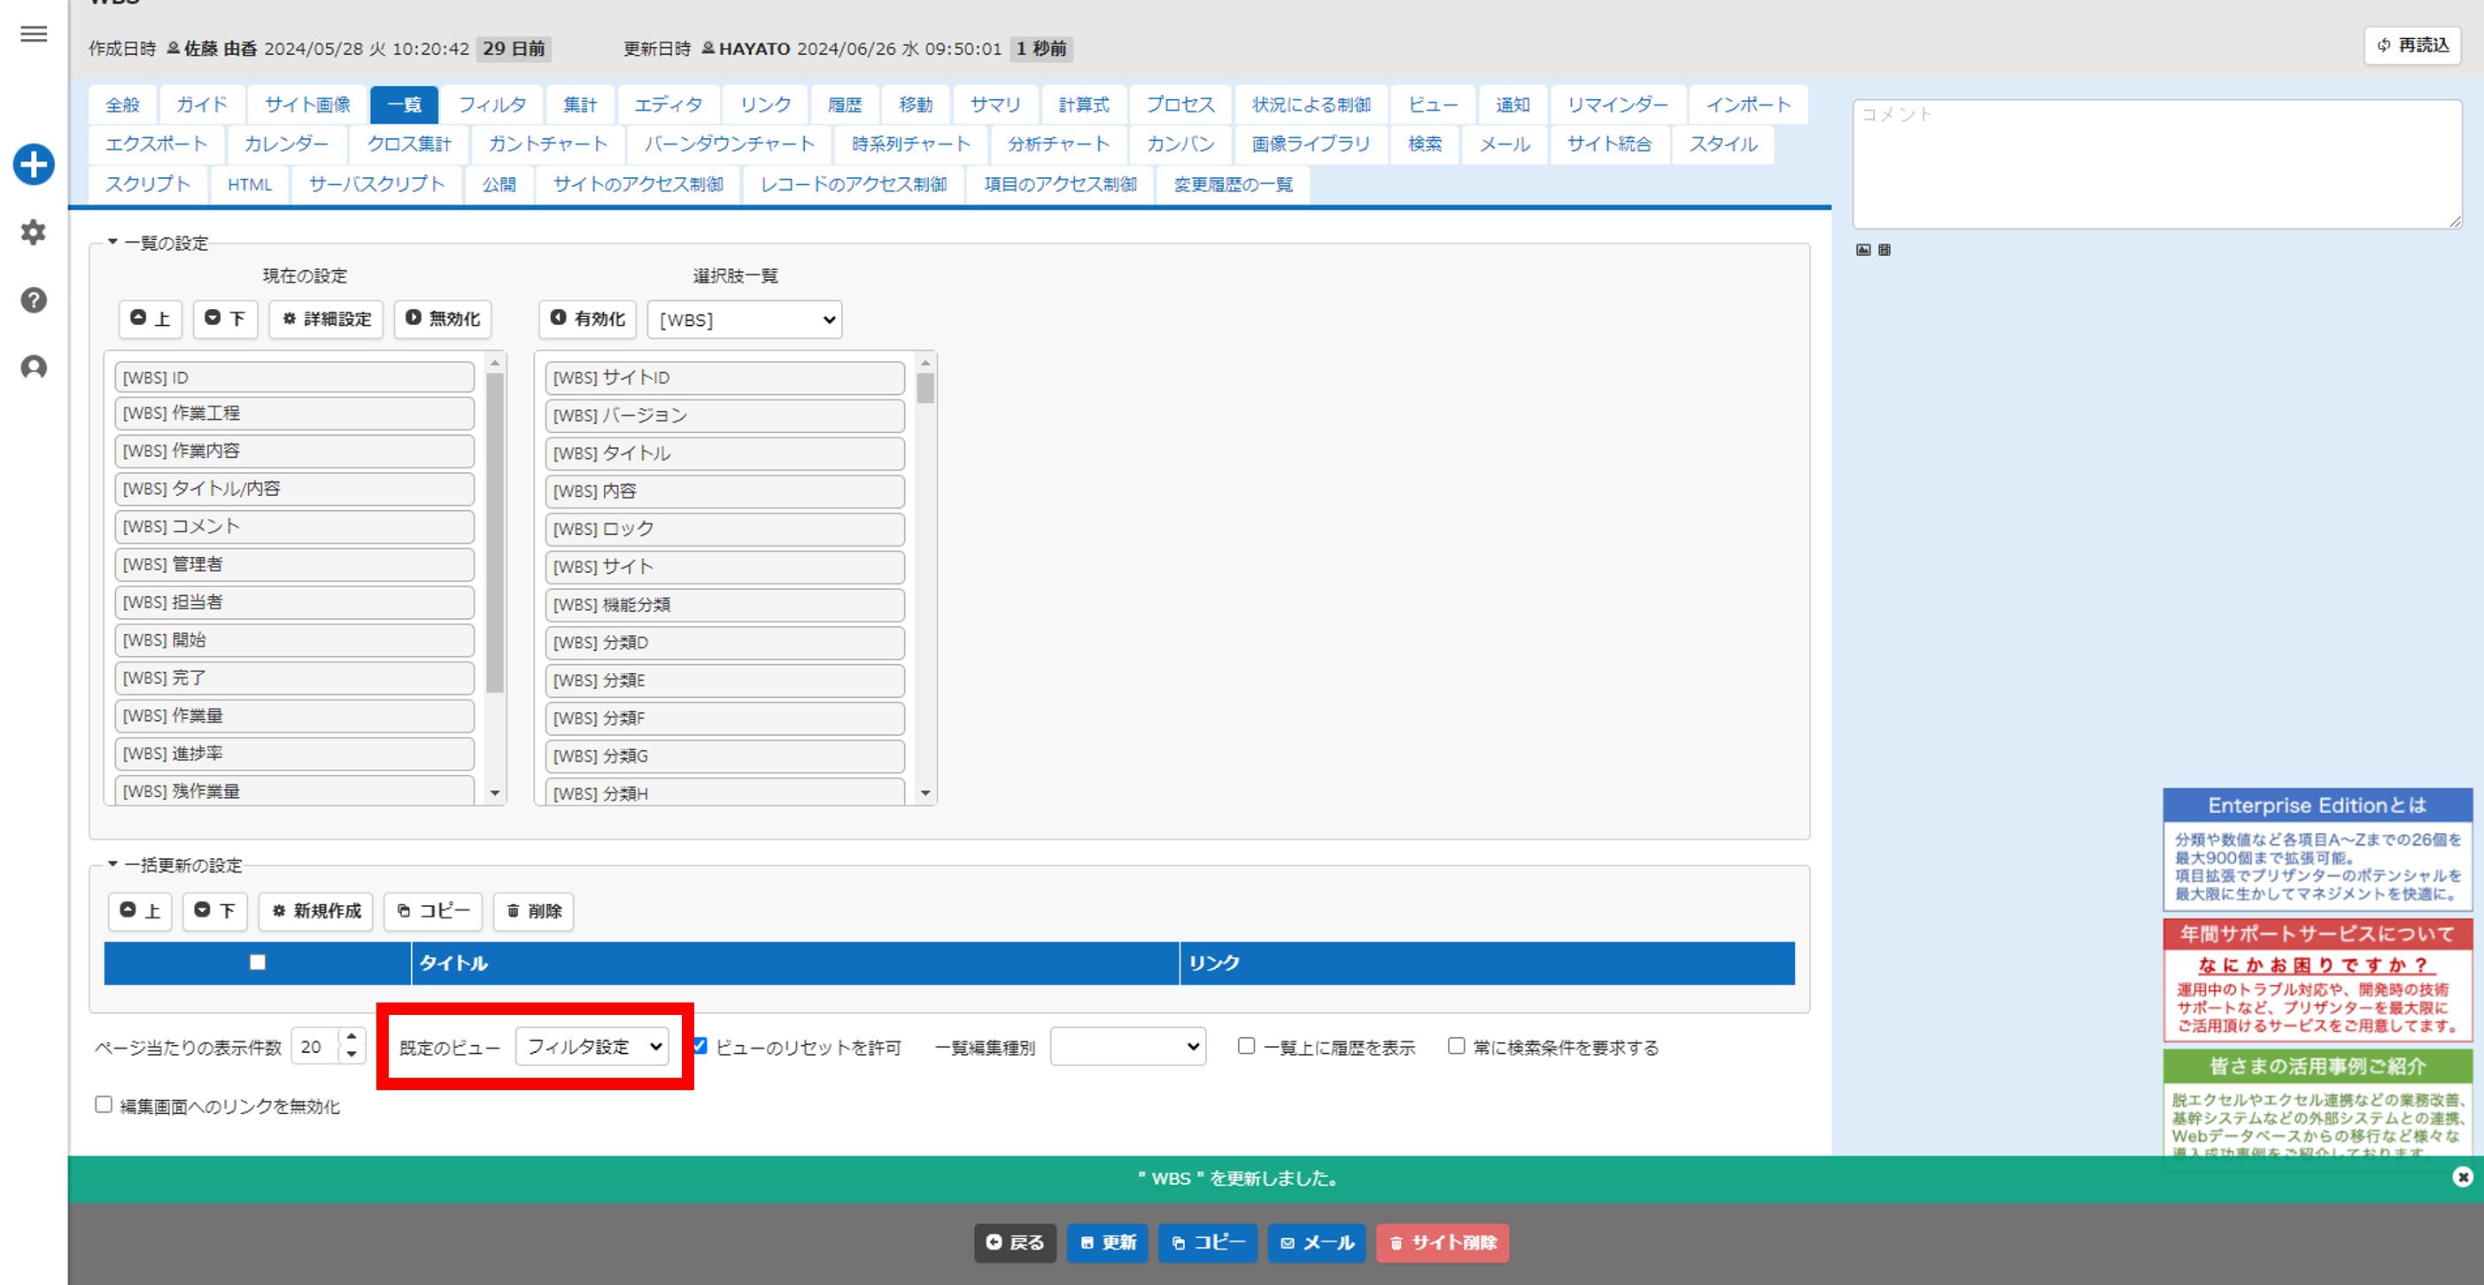Switch to the ガントチャート tab

[547, 143]
